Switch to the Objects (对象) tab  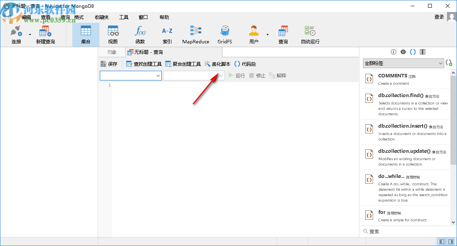[x=112, y=52]
